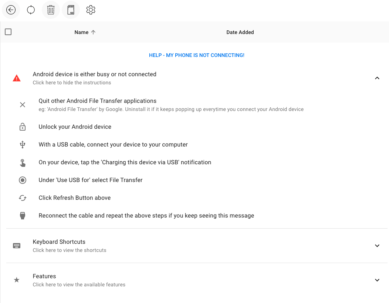The height and width of the screenshot is (303, 389).
Task: Click the SD card storage toolbar icon
Action: tap(71, 10)
